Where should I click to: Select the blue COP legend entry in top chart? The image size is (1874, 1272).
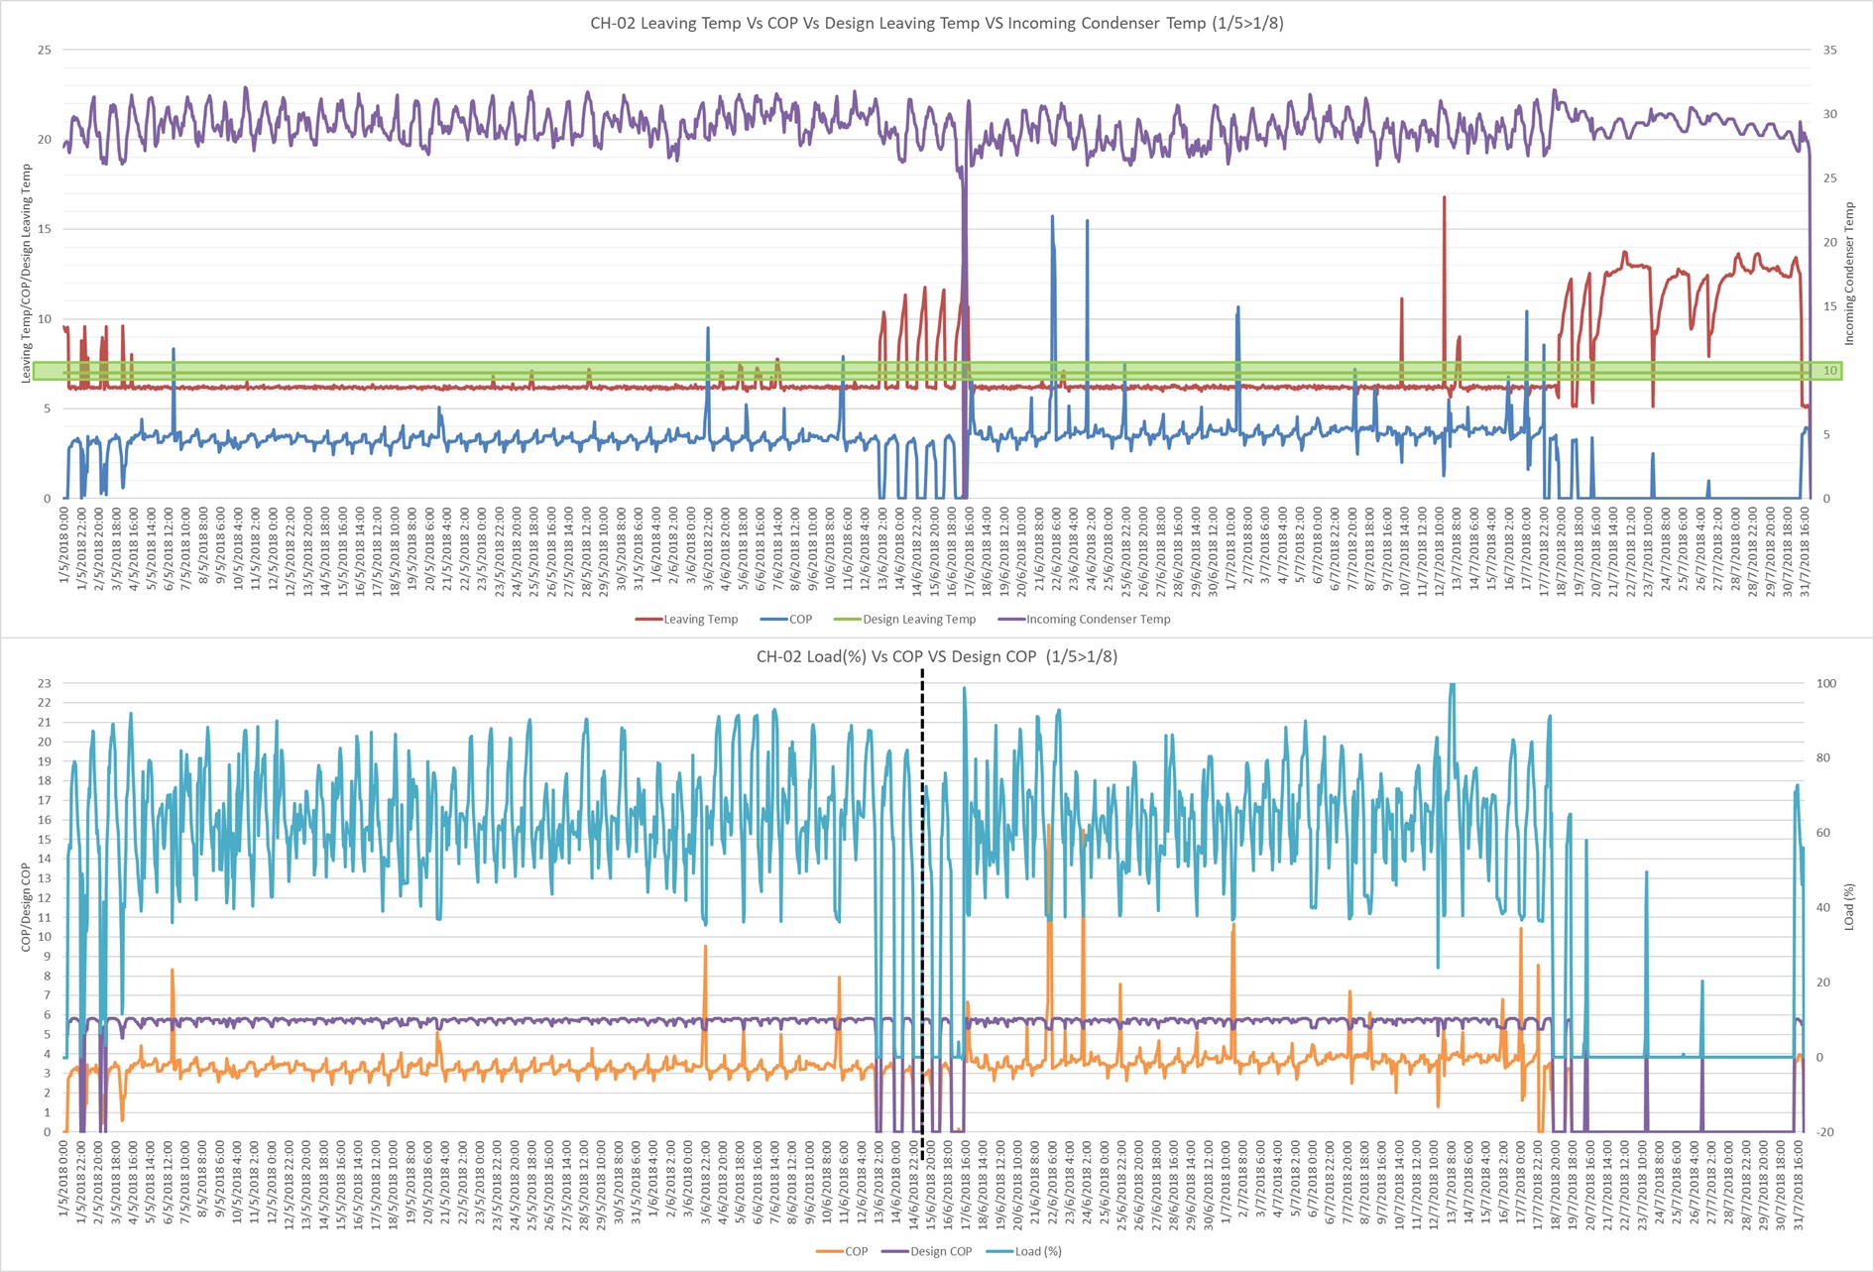(800, 620)
